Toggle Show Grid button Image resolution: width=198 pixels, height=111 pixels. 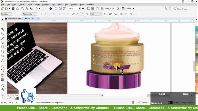[x=93, y=9]
